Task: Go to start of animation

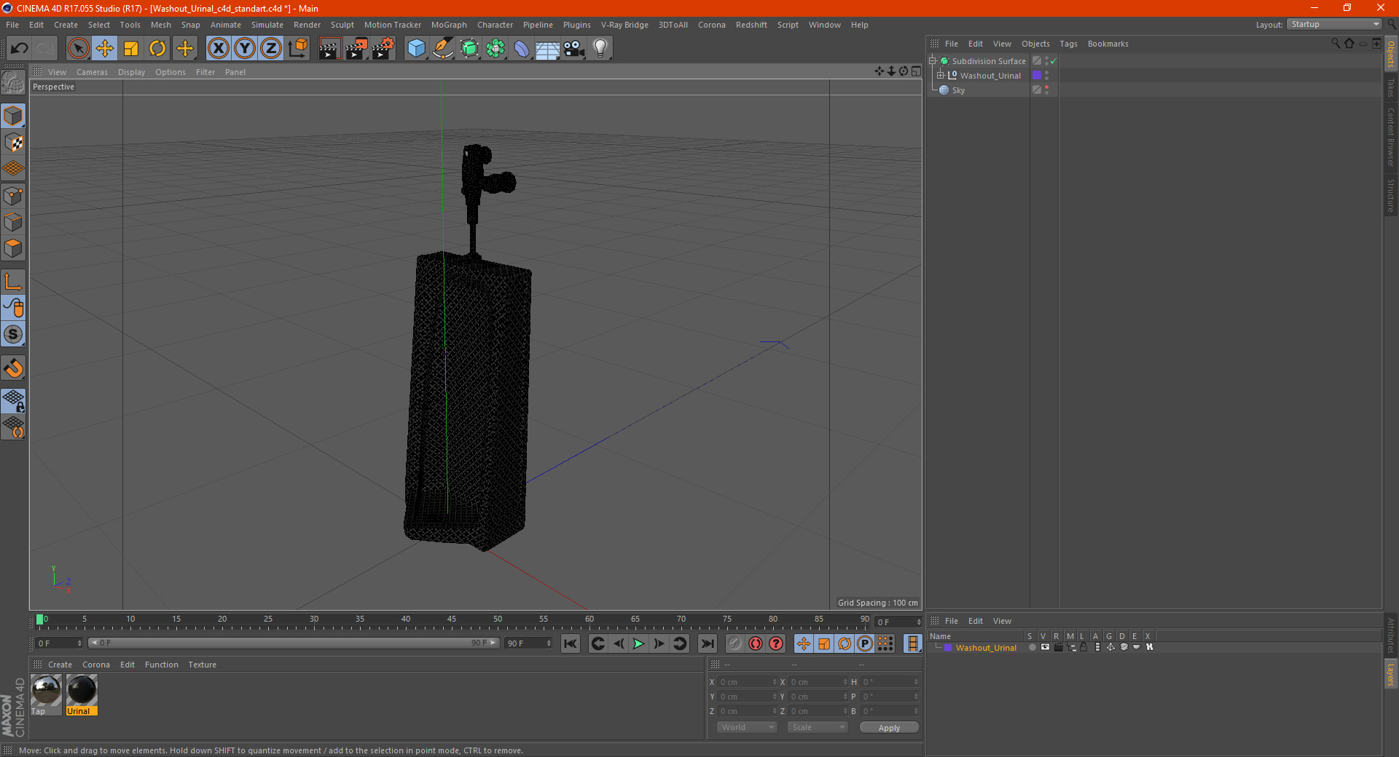Action: pos(571,643)
